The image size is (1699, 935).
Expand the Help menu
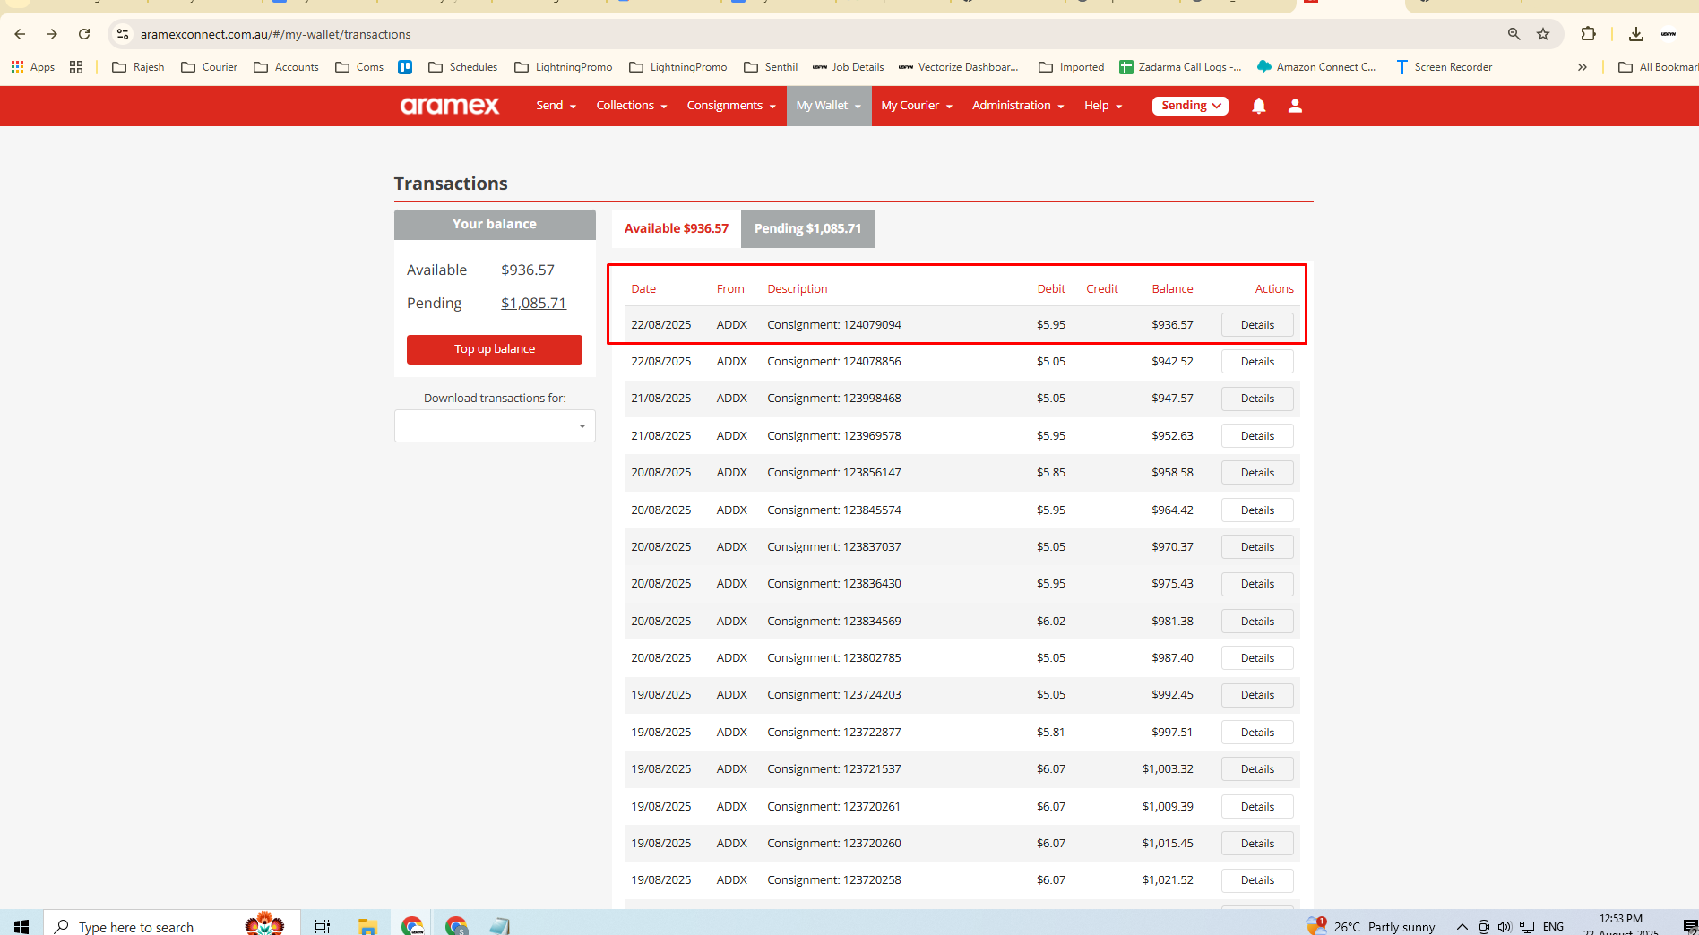point(1103,106)
